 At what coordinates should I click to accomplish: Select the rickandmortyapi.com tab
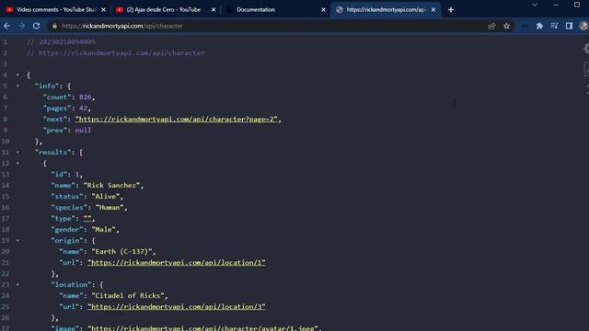click(386, 10)
